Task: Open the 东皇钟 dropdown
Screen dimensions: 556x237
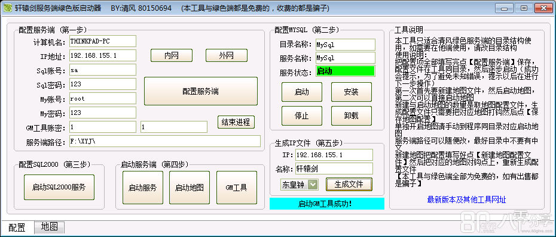Action: point(300,185)
